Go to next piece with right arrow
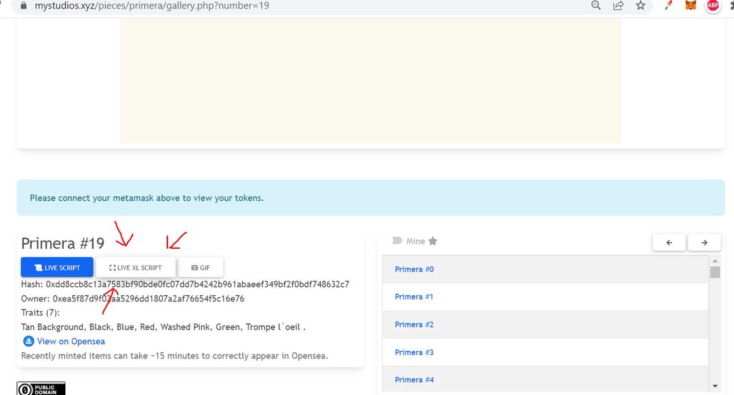734x395 pixels. [705, 242]
